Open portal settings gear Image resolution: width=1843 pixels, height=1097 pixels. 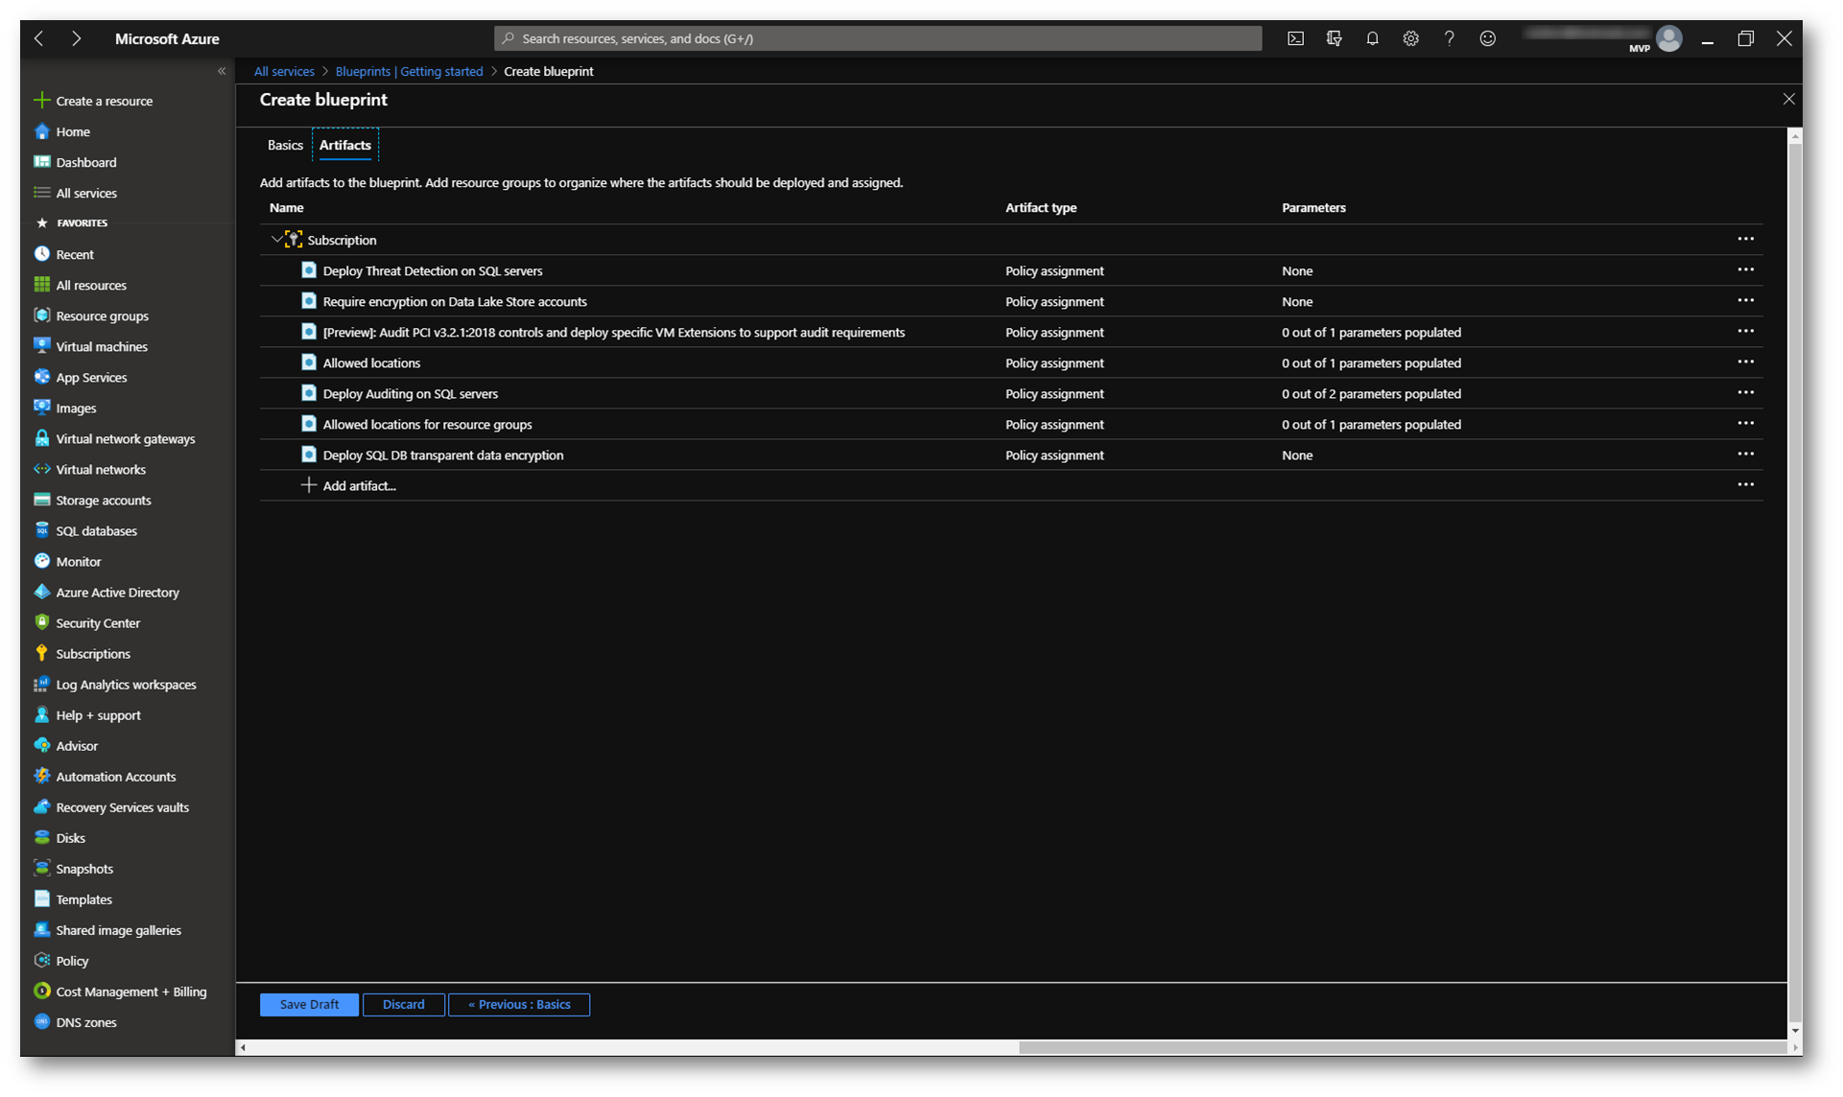coord(1410,38)
